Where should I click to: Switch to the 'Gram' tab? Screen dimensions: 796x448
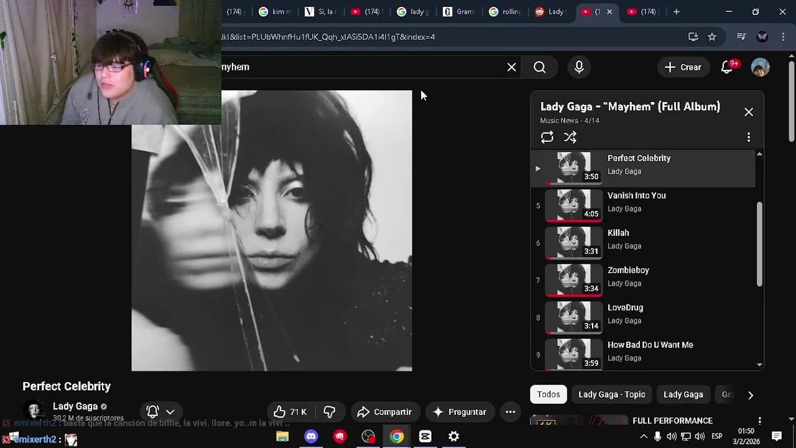pyautogui.click(x=458, y=11)
